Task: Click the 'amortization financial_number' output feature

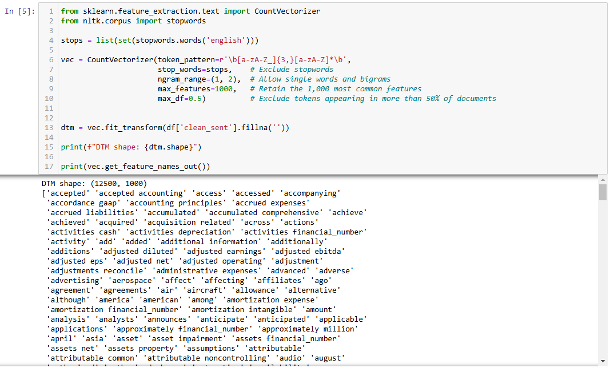Action: [x=114, y=310]
